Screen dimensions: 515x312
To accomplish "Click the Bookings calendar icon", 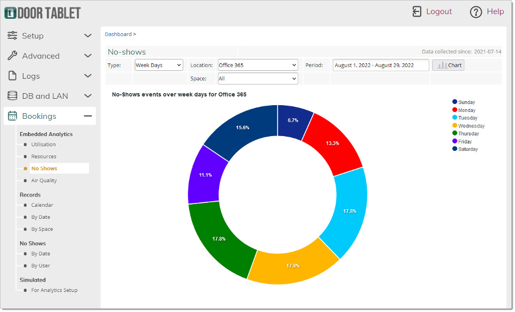I will pos(13,116).
